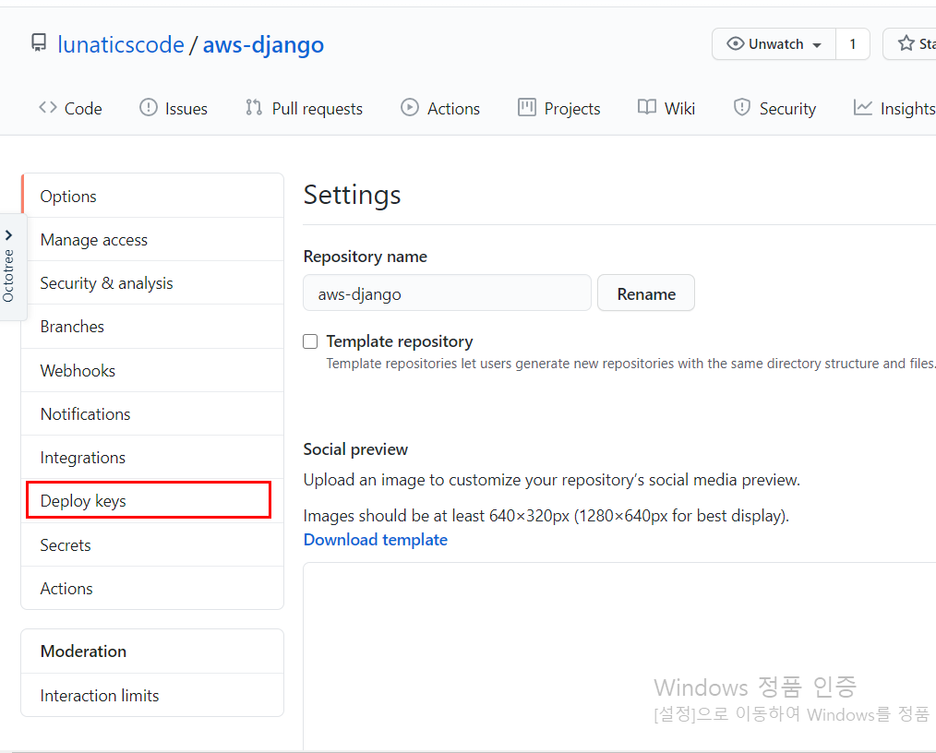
Task: Open the Wiki tab
Action: click(666, 109)
